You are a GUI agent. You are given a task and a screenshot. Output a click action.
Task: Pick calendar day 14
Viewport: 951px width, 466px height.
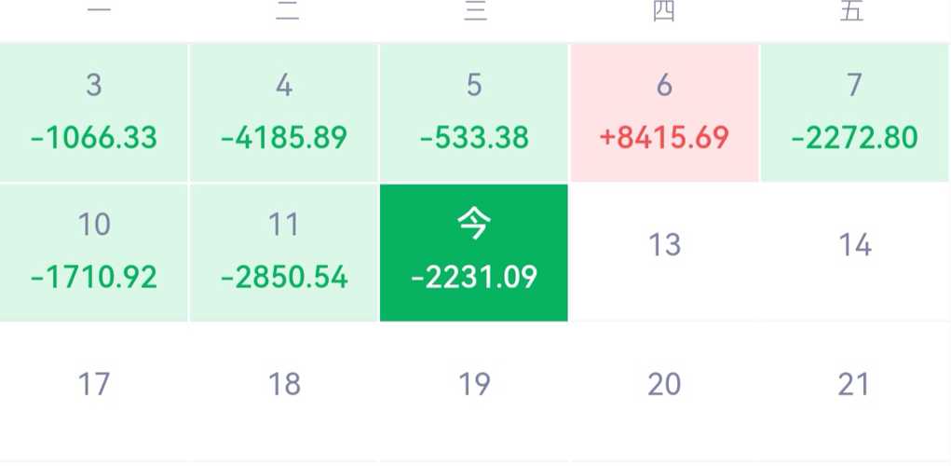coord(854,245)
